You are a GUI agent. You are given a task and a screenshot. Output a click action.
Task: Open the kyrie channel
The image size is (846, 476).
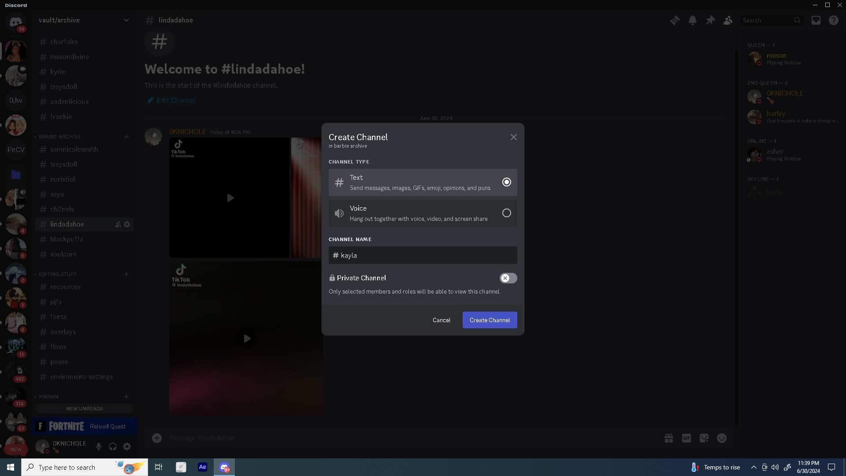pyautogui.click(x=85, y=72)
